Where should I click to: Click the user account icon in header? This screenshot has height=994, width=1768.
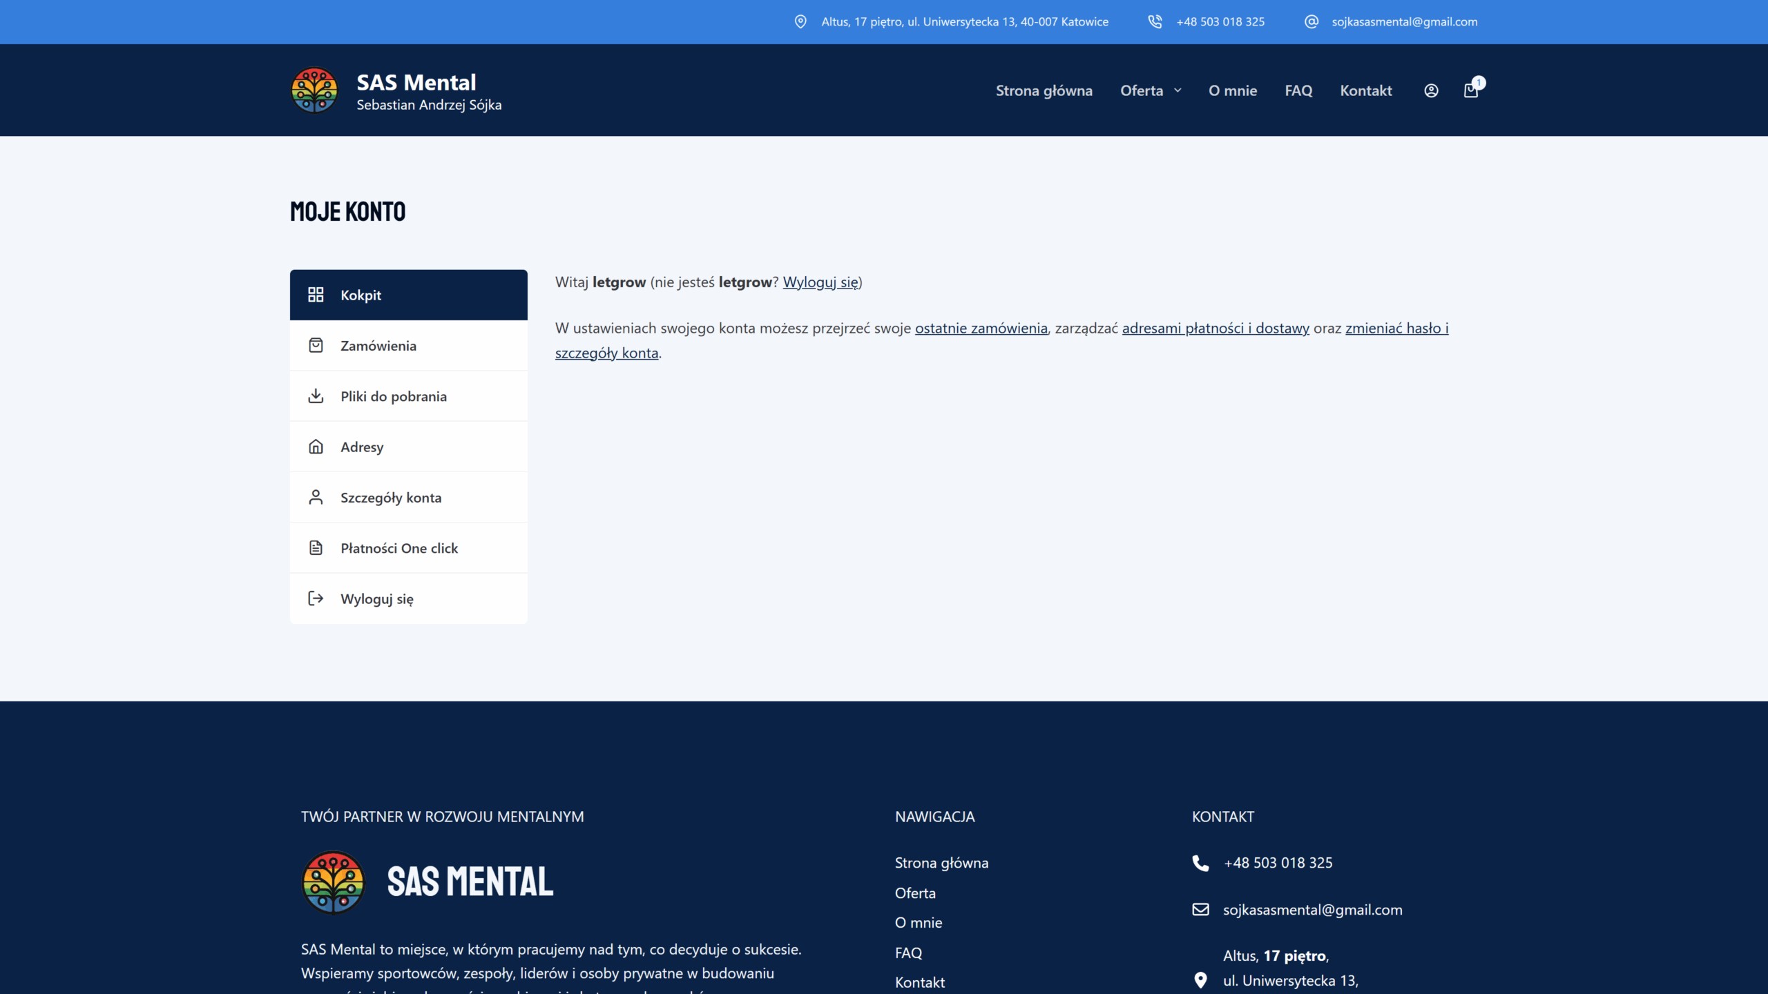point(1431,90)
